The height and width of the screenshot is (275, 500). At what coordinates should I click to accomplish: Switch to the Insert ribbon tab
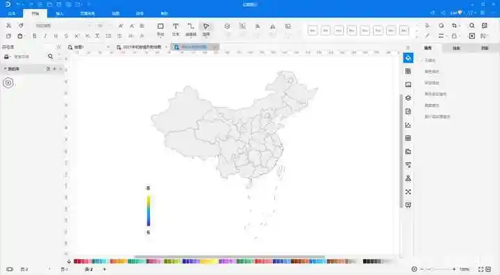click(60, 13)
